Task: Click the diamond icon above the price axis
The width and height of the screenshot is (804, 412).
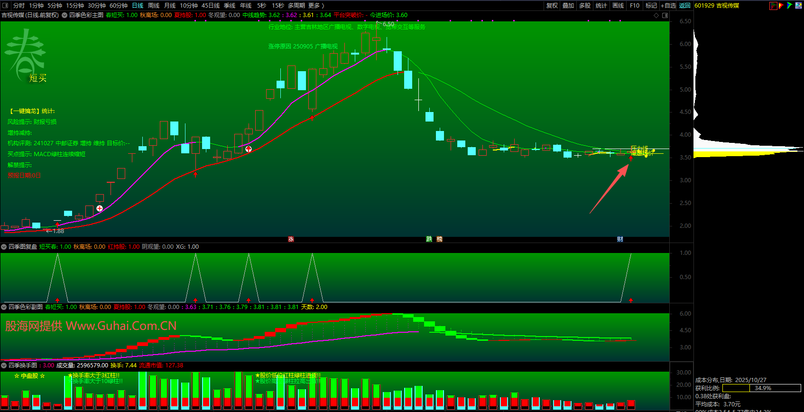Action: [656, 15]
